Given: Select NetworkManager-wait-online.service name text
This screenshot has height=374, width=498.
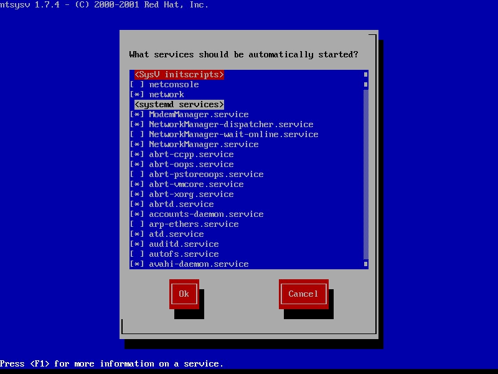Looking at the screenshot, I should click(234, 134).
